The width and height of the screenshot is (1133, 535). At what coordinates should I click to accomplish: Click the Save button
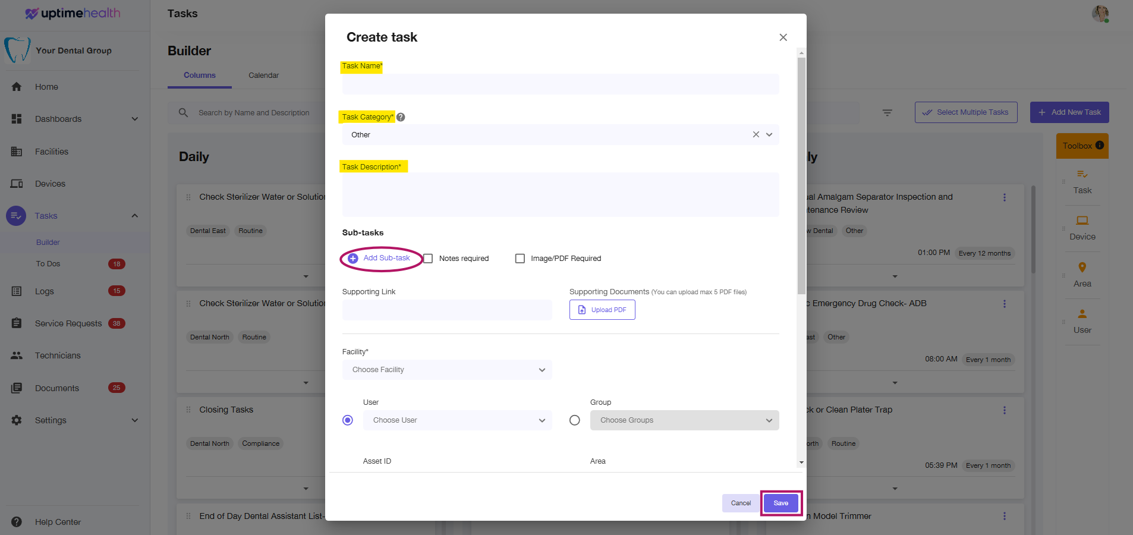[781, 503]
